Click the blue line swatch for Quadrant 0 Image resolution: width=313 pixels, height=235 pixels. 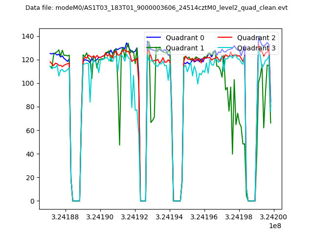[154, 38]
